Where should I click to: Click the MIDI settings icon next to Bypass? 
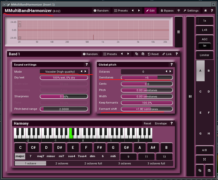point(179,11)
